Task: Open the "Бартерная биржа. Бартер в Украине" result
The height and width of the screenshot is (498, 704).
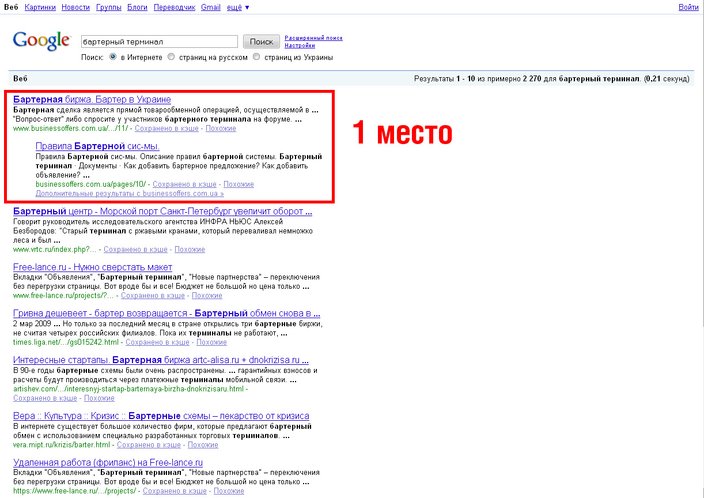Action: [92, 99]
